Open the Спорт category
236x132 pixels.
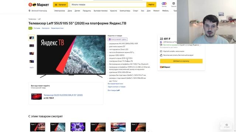[135, 11]
